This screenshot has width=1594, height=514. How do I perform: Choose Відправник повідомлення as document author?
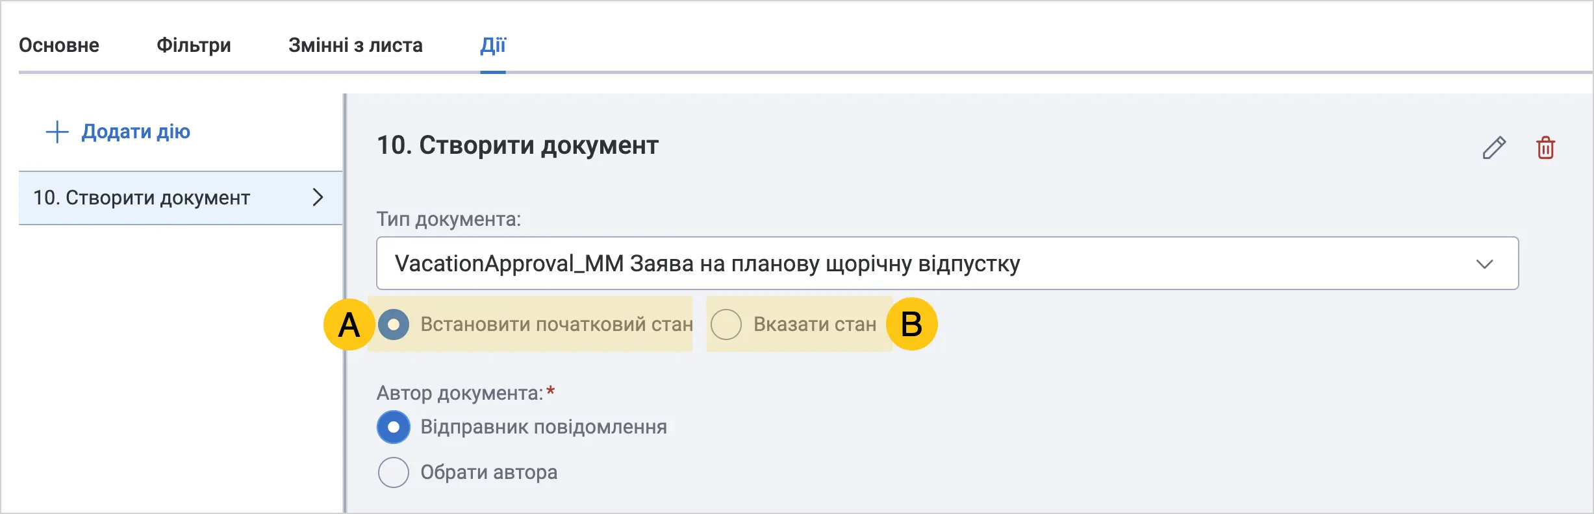tap(394, 427)
